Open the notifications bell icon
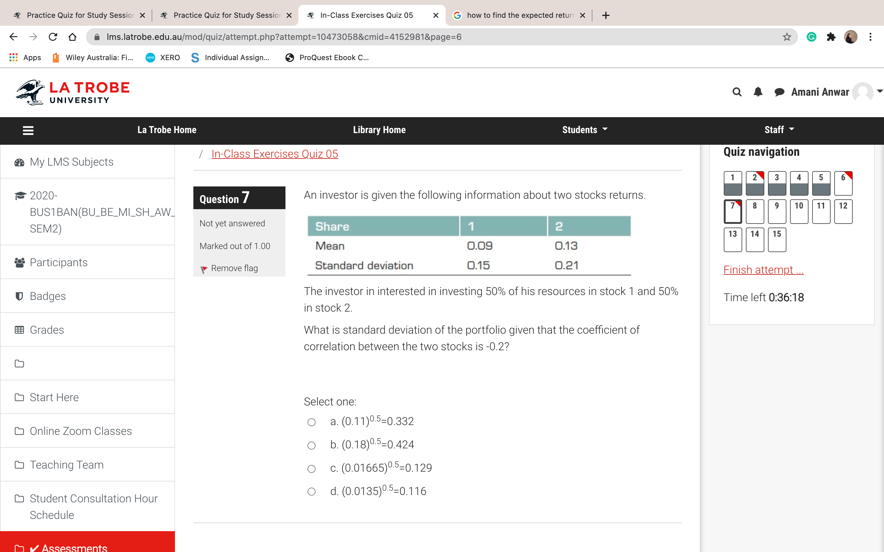Viewport: 884px width, 552px height. (758, 92)
